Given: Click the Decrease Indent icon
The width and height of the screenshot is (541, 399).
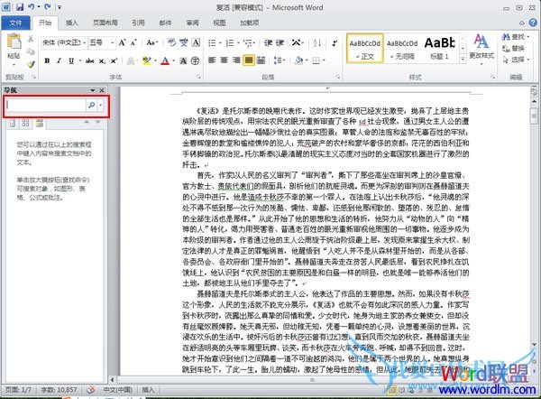Looking at the screenshot, I should 269,42.
